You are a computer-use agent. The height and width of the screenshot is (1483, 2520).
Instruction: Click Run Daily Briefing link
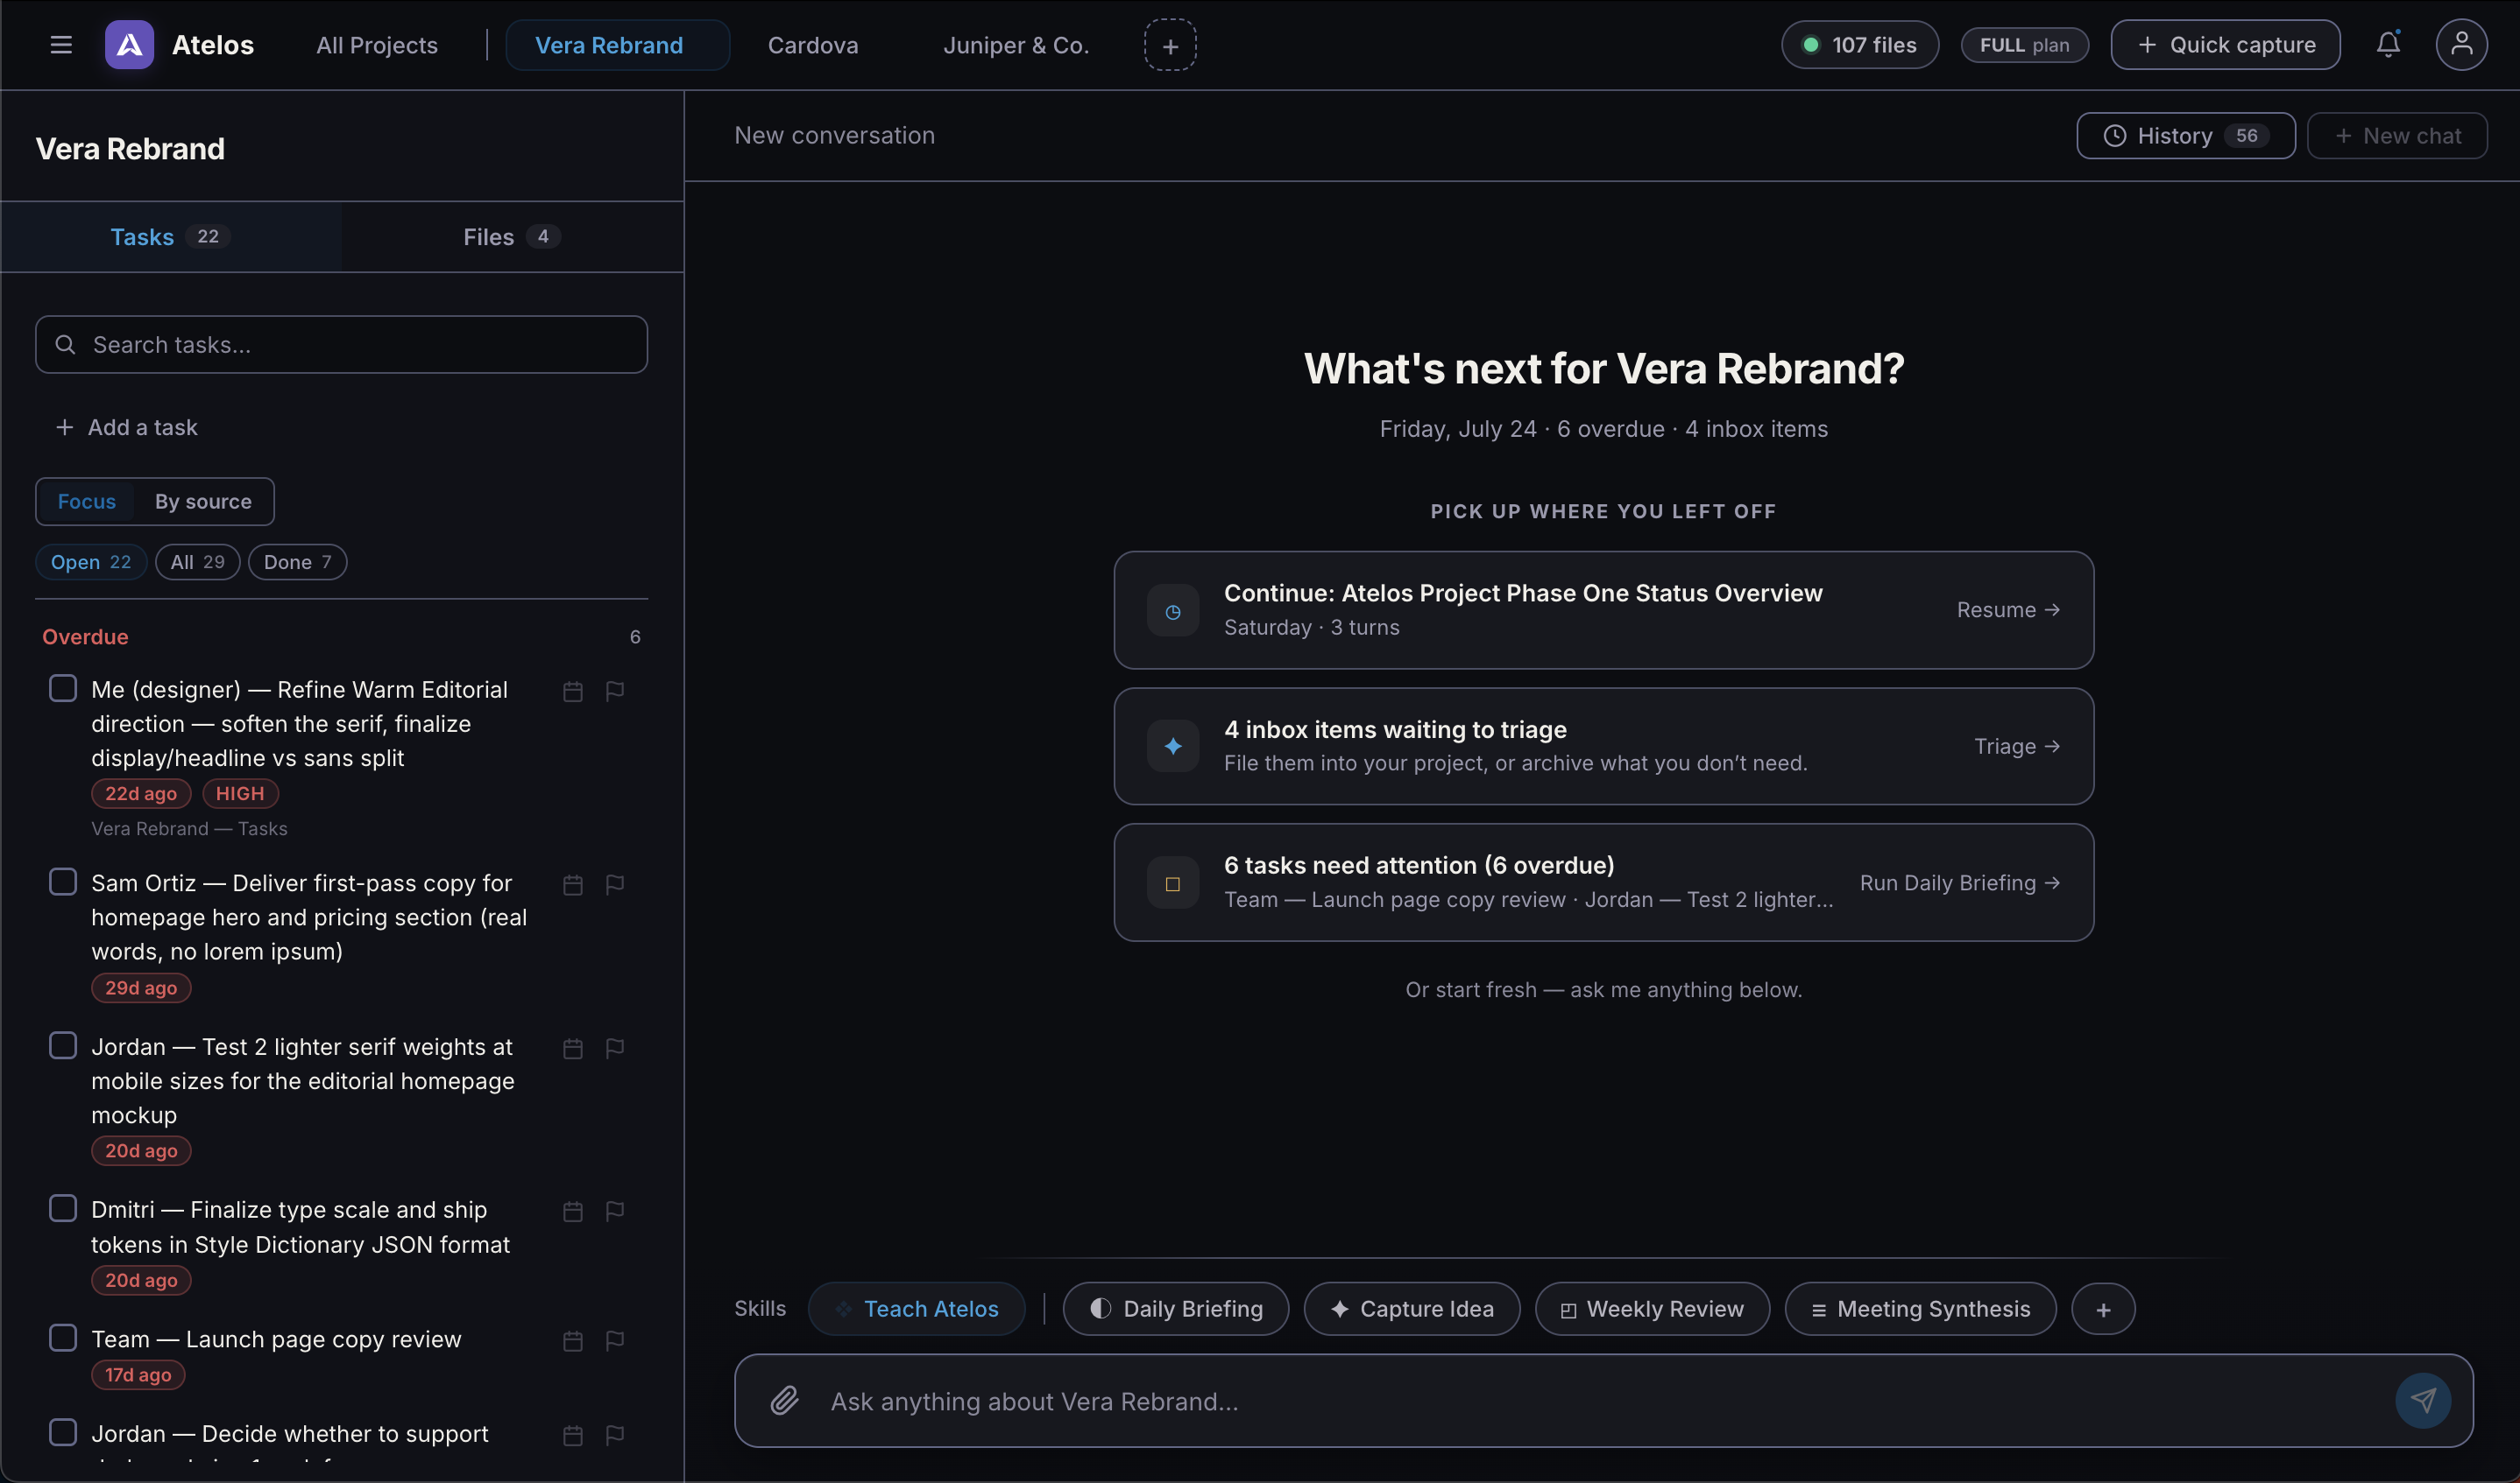[x=1959, y=883]
